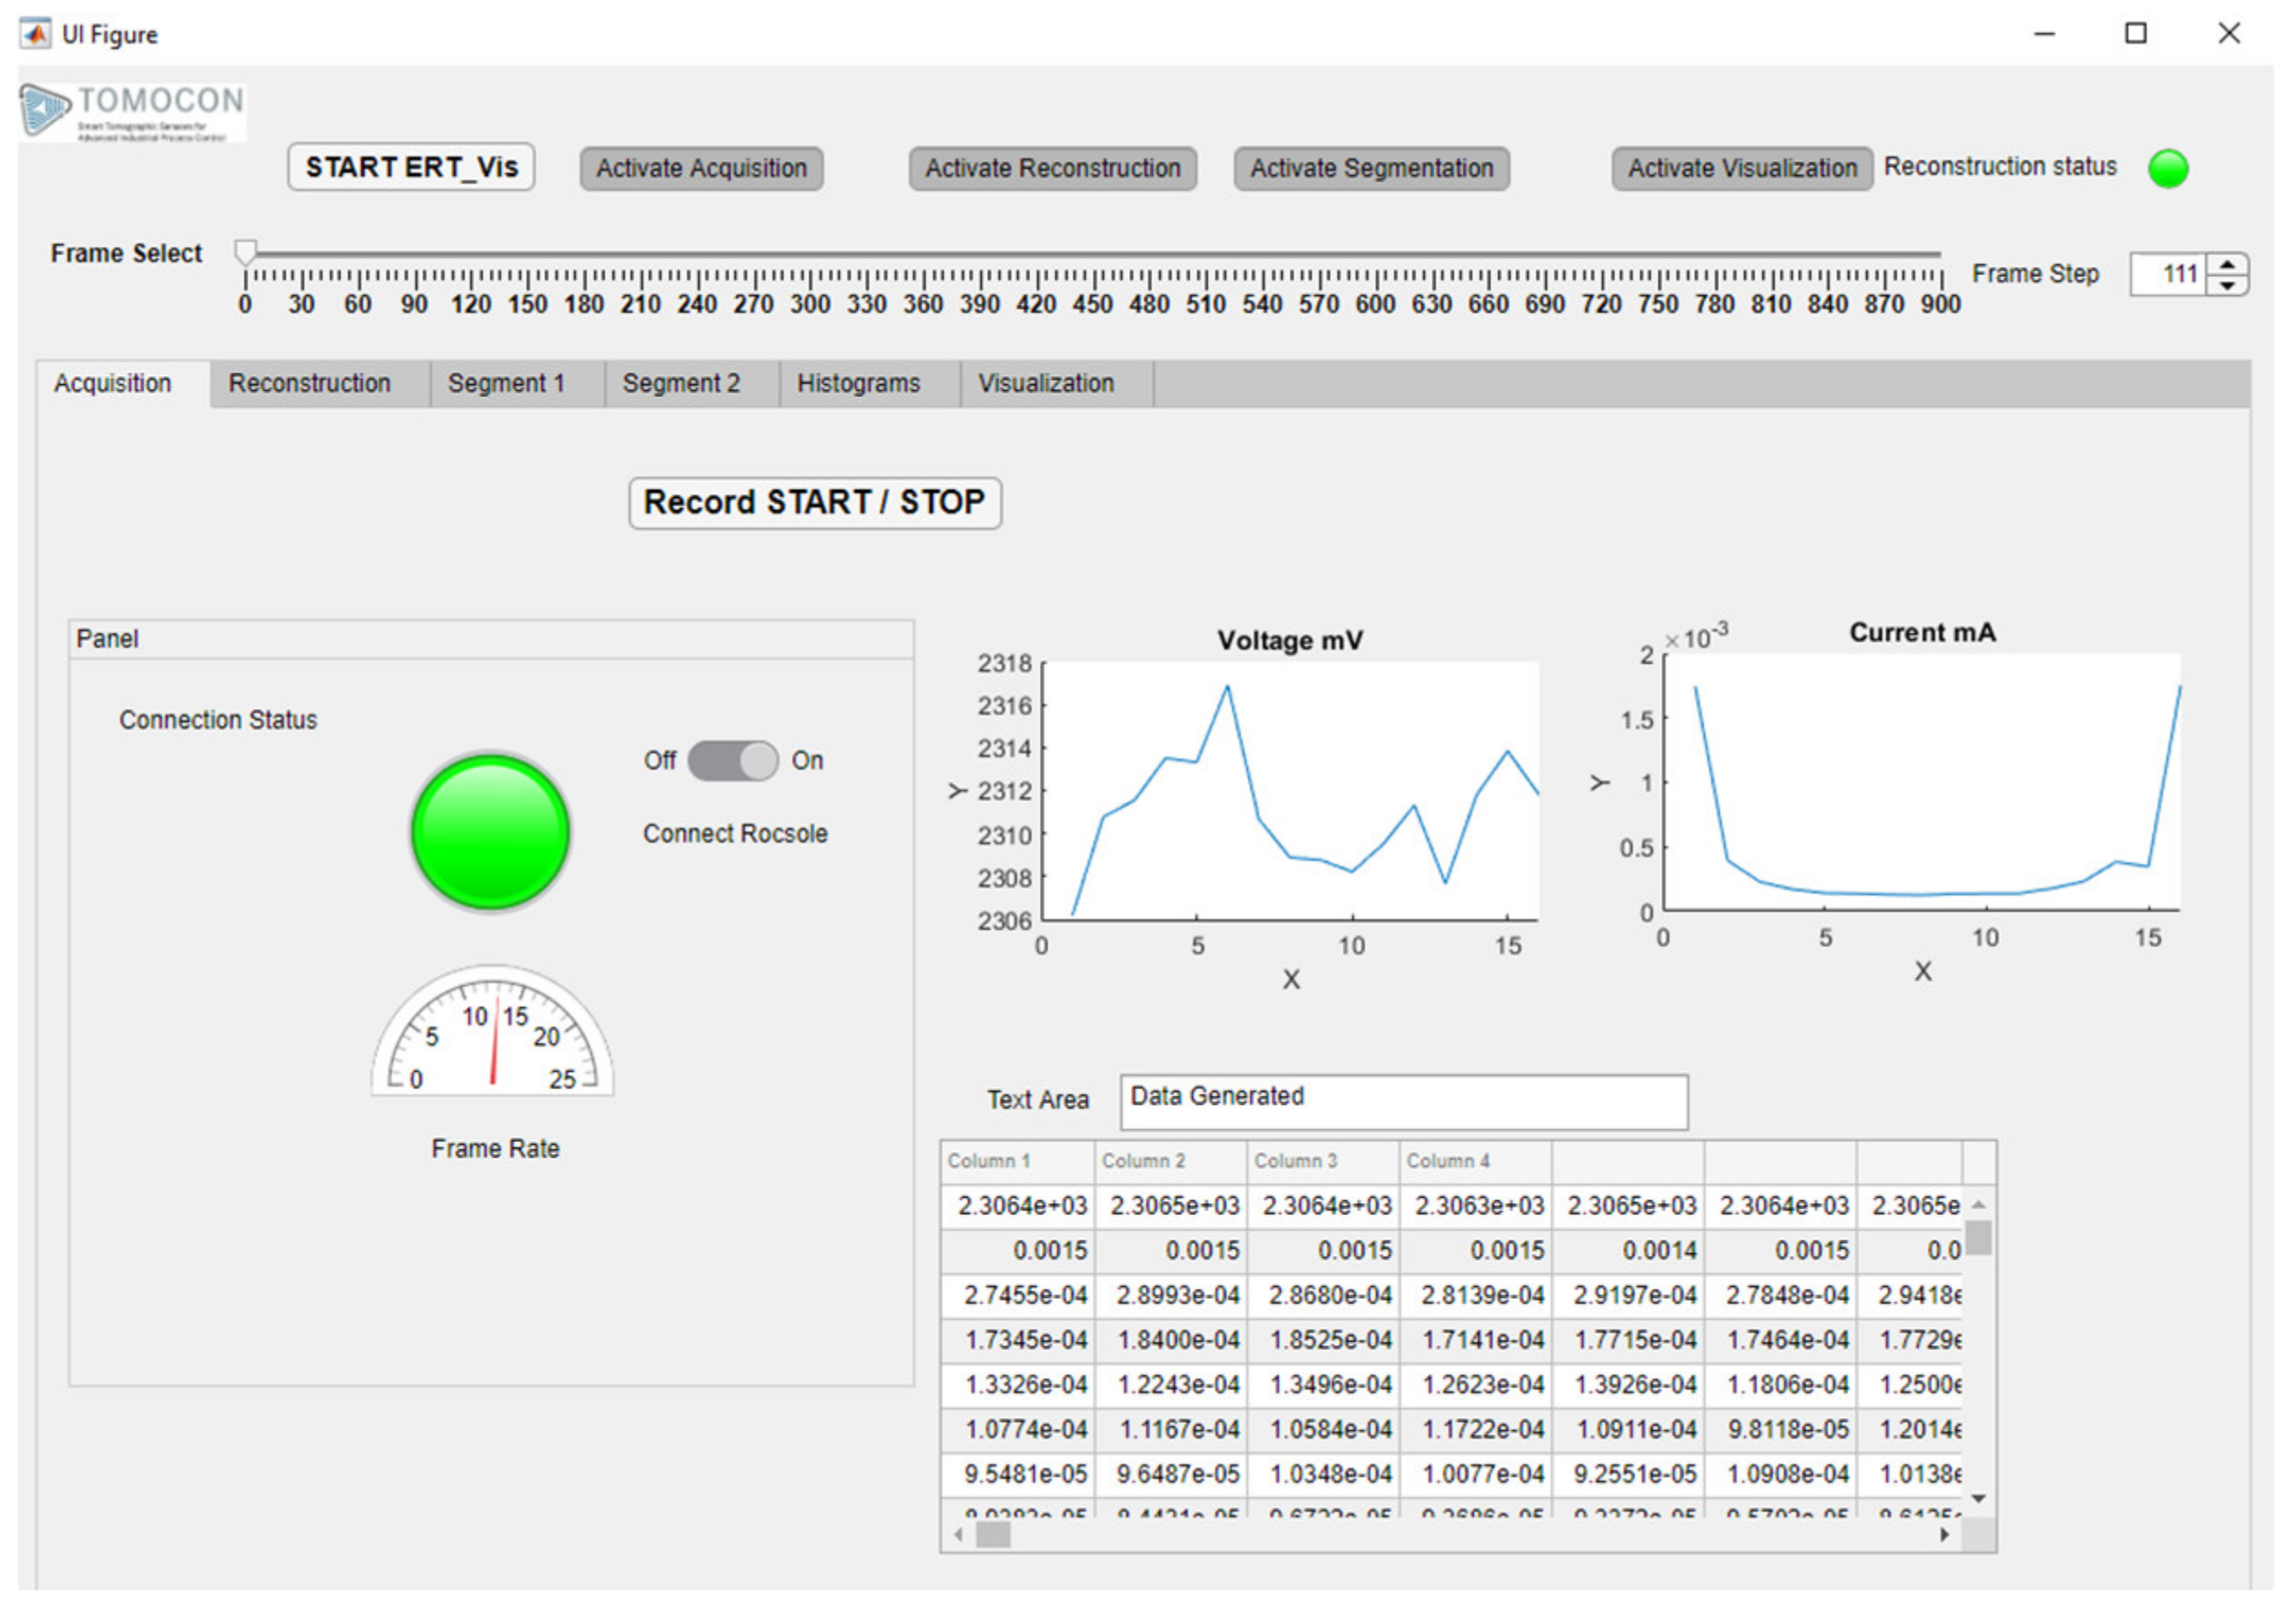Click the START ERT_Vis button
Image resolution: width=2296 pixels, height=1612 pixels.
[x=411, y=167]
